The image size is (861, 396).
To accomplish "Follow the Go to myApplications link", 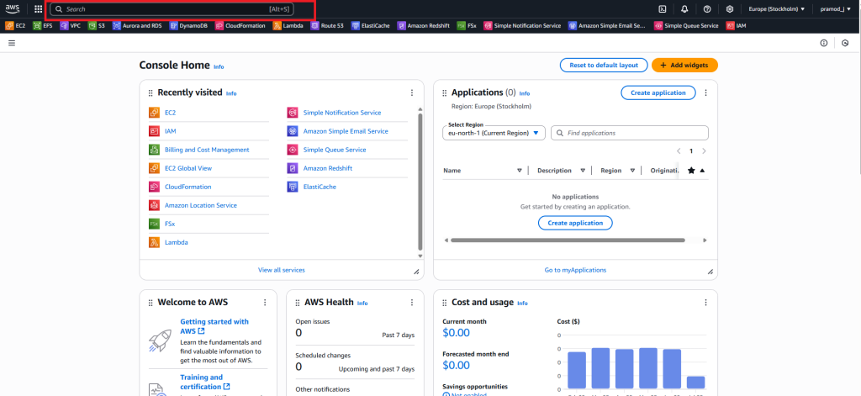I will (x=575, y=270).
